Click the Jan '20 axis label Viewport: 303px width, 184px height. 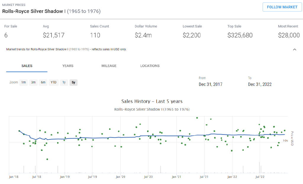(x=120, y=177)
